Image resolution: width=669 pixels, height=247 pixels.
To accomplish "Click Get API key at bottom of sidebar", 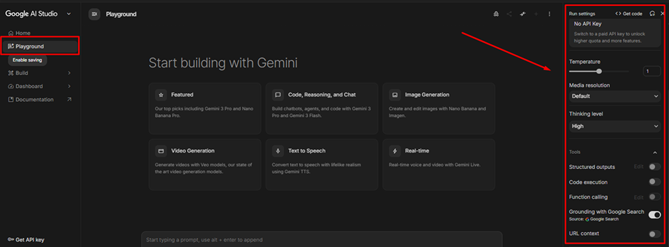I will coord(26,240).
